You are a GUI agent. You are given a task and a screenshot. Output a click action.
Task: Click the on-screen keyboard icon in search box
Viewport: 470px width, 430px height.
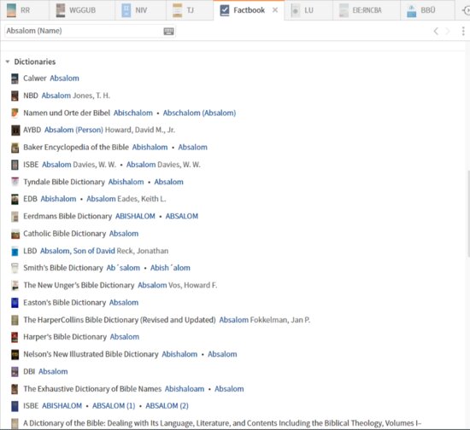[x=168, y=31]
